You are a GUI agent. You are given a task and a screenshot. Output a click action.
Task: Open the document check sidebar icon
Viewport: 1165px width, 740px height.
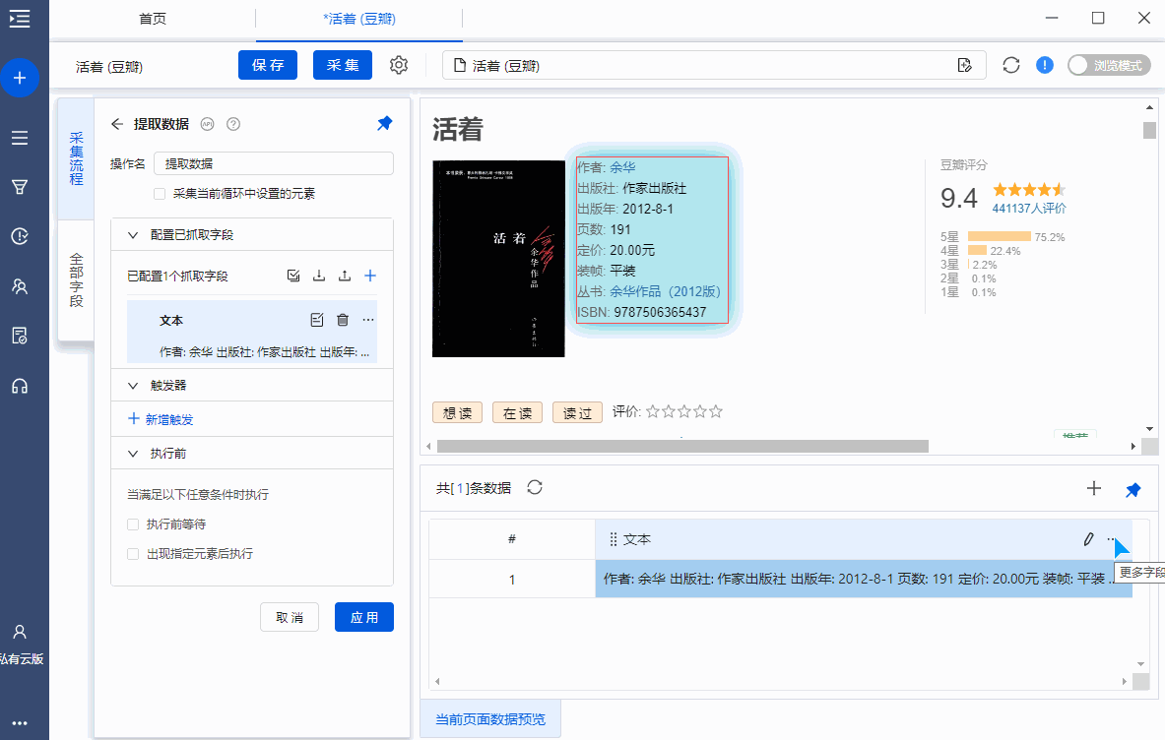click(20, 337)
